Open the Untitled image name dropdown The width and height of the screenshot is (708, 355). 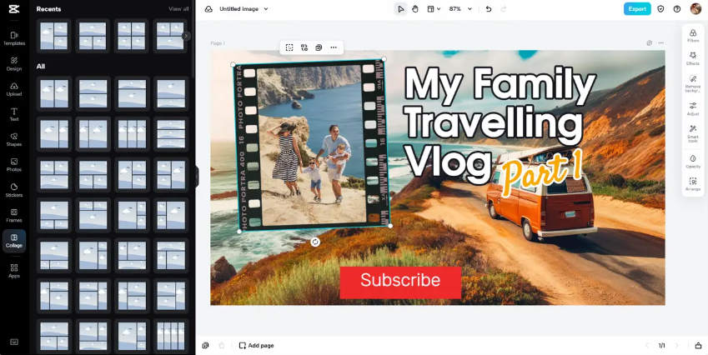click(244, 9)
